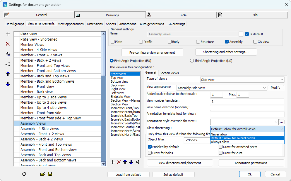Click the save floppy disk icon

pos(50,174)
